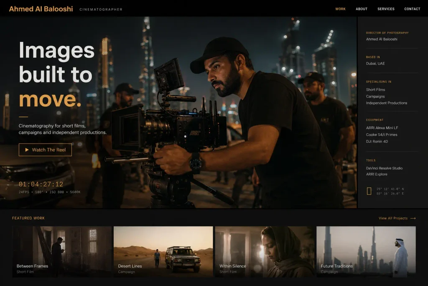Click the Ahmed Al Balooshi site logo

(41, 9)
